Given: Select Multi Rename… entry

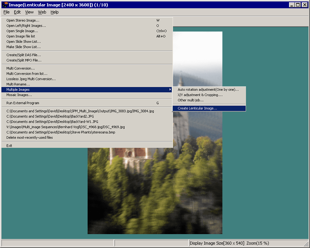Looking at the screenshot, I should [x=87, y=84].
